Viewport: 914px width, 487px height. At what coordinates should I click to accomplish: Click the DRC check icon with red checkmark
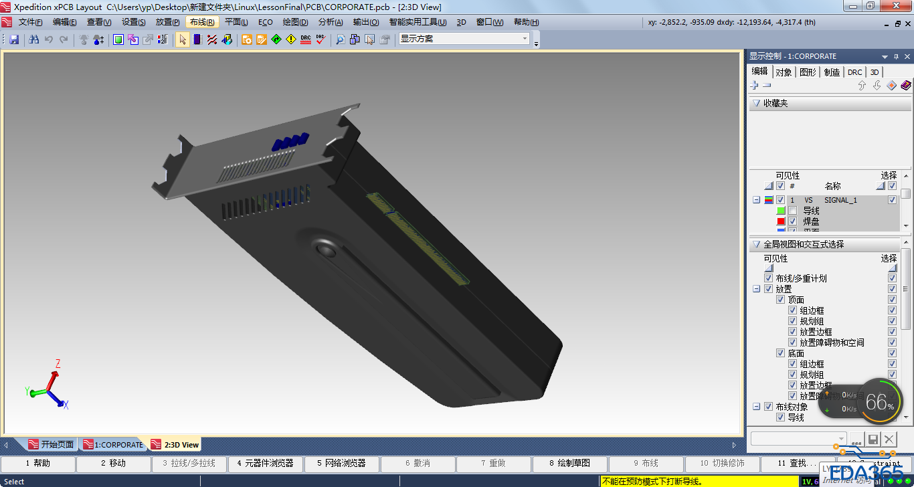coord(321,39)
